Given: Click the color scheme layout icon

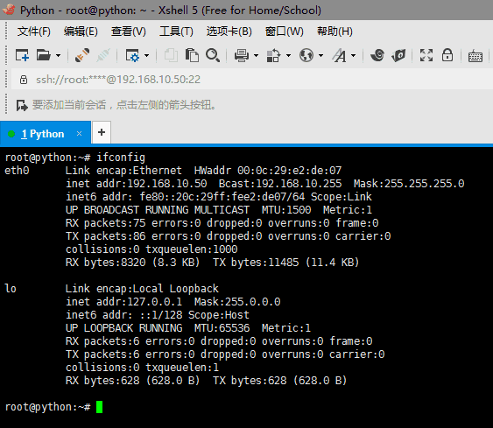Looking at the screenshot, I should point(273,56).
